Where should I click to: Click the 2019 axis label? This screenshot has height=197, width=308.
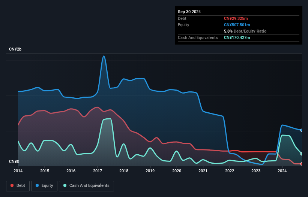150,171
